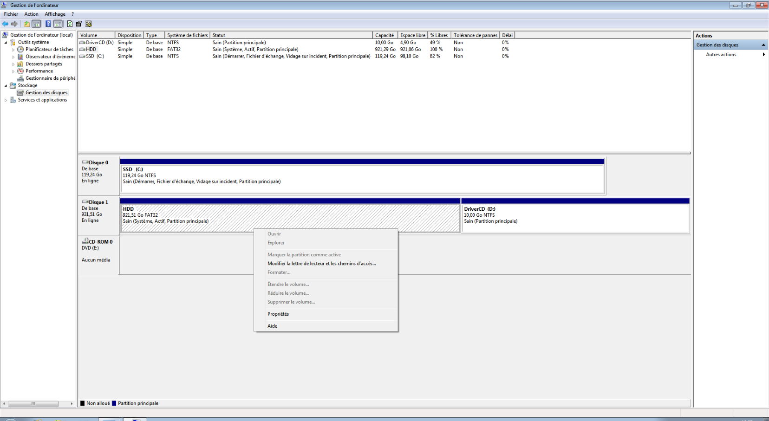This screenshot has width=769, height=421.
Task: Open the Autres actions submenu arrow
Action: [x=763, y=55]
